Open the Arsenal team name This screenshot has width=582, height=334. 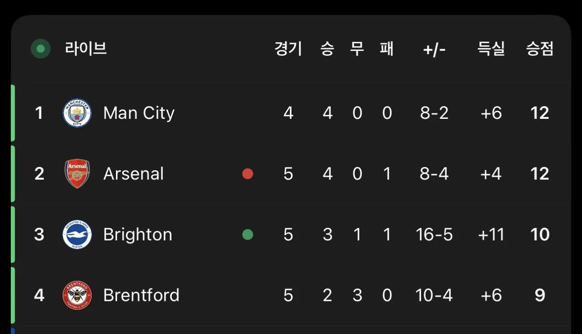pyautogui.click(x=134, y=174)
